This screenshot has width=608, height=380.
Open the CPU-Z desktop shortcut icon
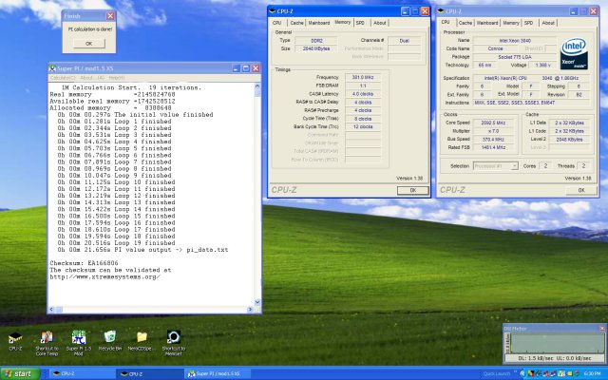tap(15, 338)
